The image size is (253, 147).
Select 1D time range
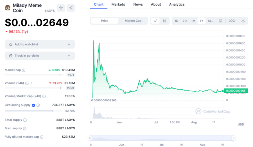click(x=176, y=21)
